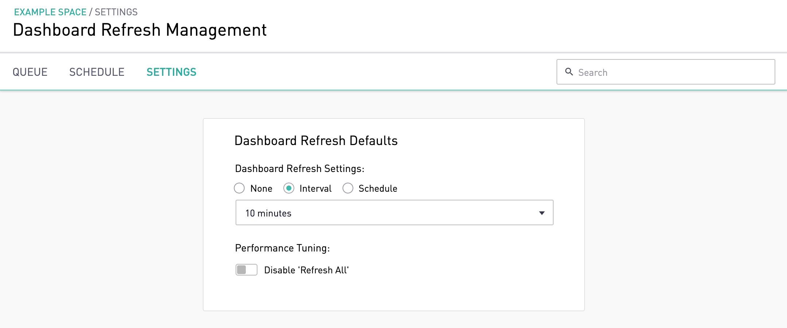The width and height of the screenshot is (787, 328).
Task: Click the Disable 'Refresh All' label text
Action: [306, 270]
